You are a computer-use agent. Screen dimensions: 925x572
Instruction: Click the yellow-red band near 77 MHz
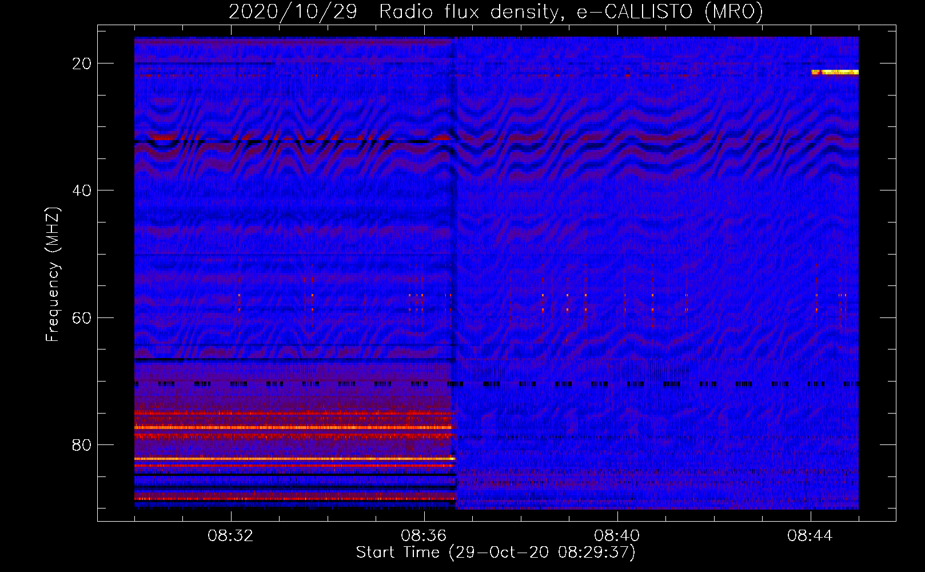pos(293,427)
